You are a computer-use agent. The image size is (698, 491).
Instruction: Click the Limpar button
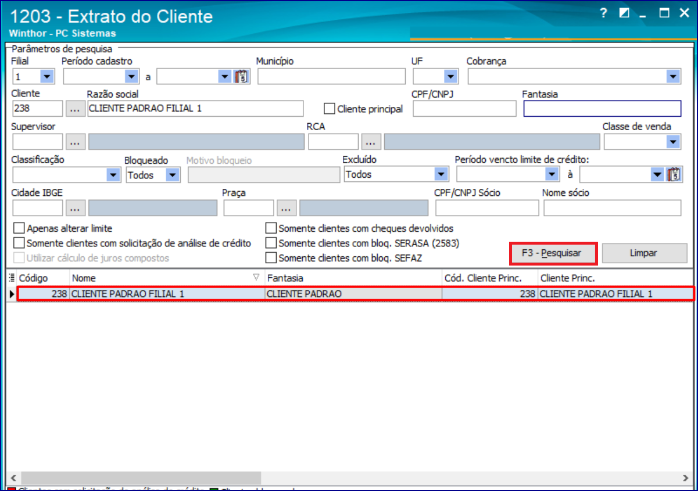[x=644, y=253]
